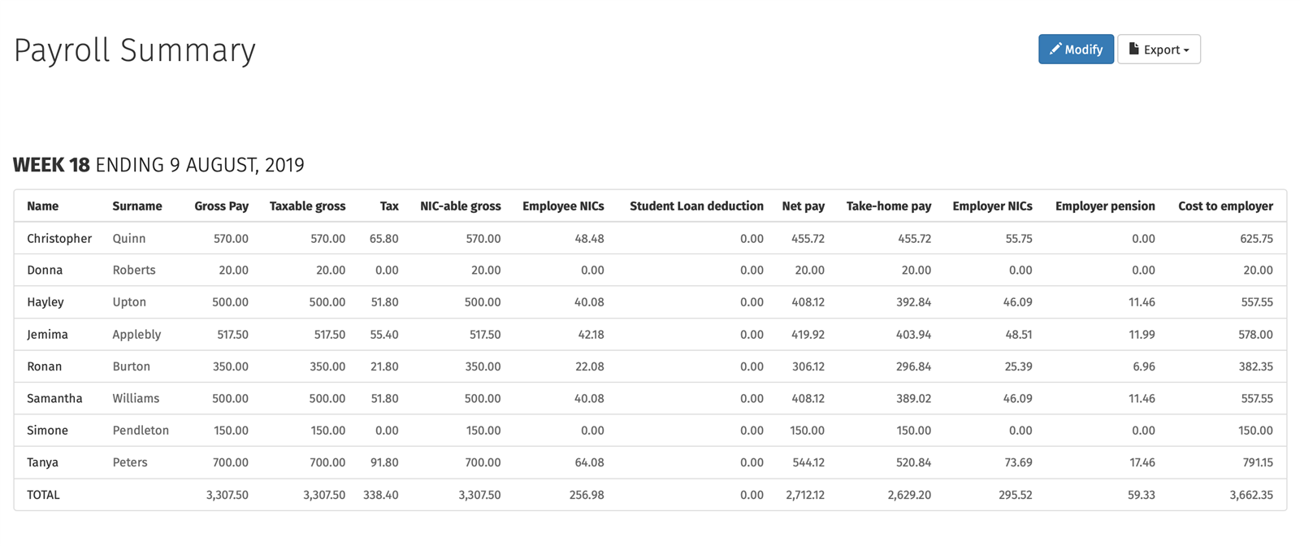The height and width of the screenshot is (546, 1300).
Task: Select the surname Pendleton cell
Action: [x=141, y=431]
